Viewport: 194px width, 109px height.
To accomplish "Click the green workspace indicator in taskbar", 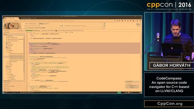I will point(119,92).
